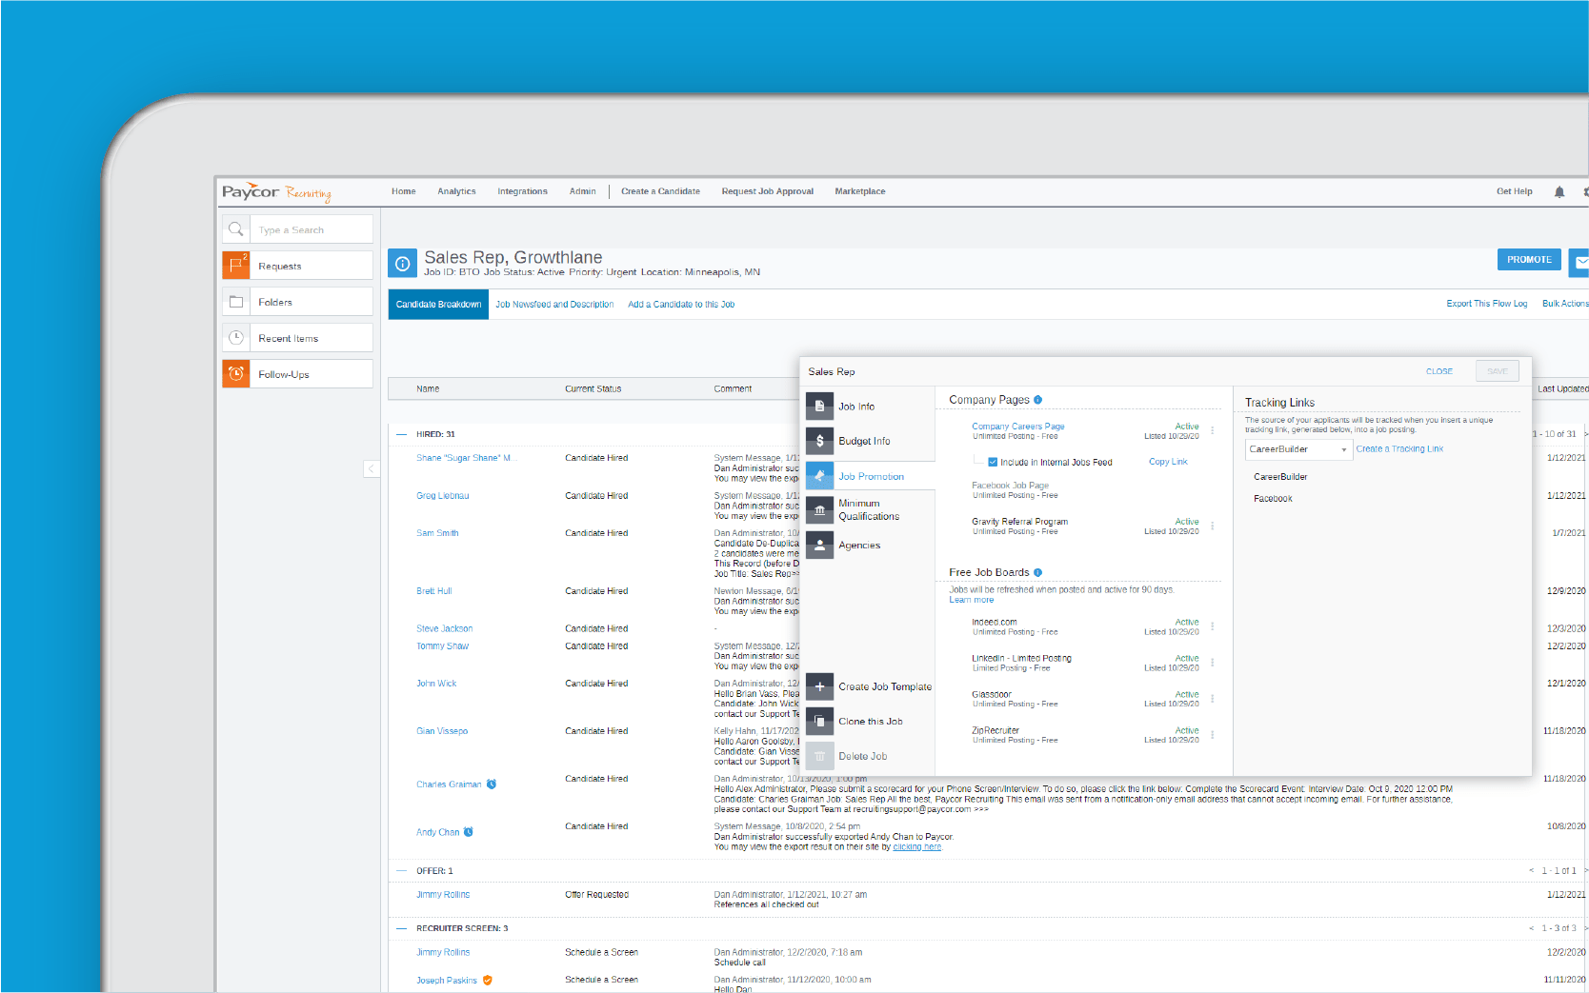Click Create a Tracking Link
The image size is (1589, 993).
(x=1399, y=449)
